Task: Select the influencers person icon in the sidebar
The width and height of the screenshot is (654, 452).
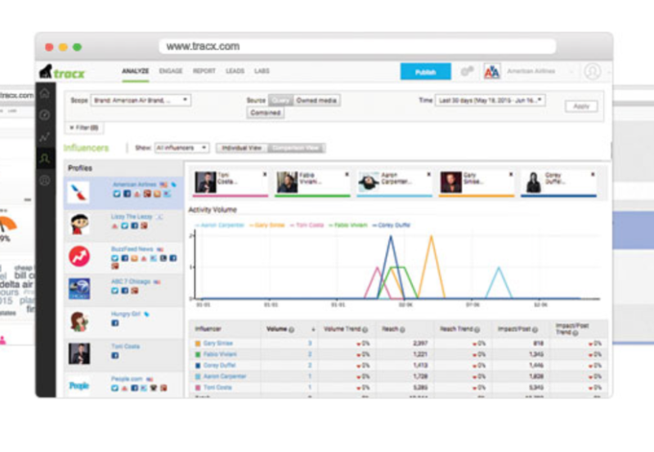Action: click(x=45, y=159)
